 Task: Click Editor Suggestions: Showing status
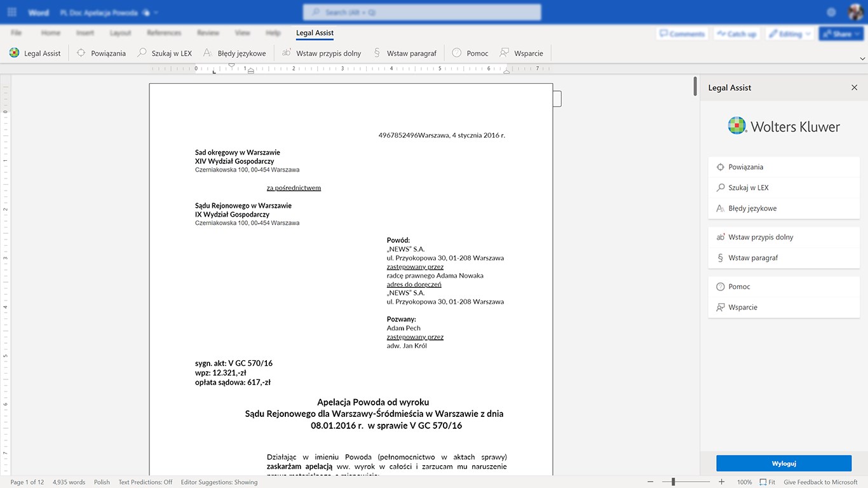point(219,482)
